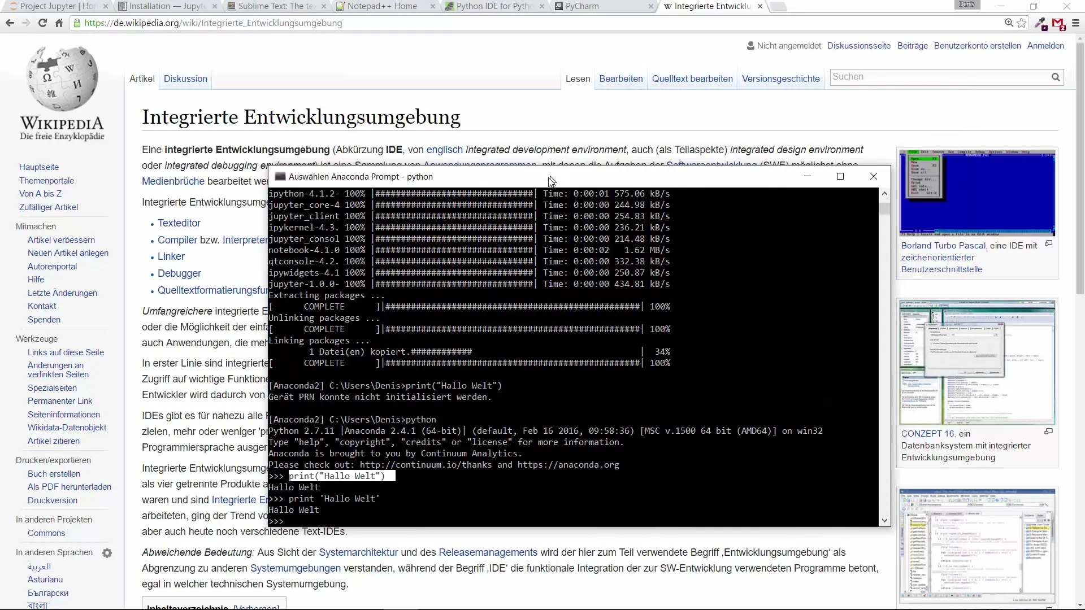The width and height of the screenshot is (1085, 610).
Task: Open the Borland Turbo Pascal thumbnail
Action: coord(977,193)
